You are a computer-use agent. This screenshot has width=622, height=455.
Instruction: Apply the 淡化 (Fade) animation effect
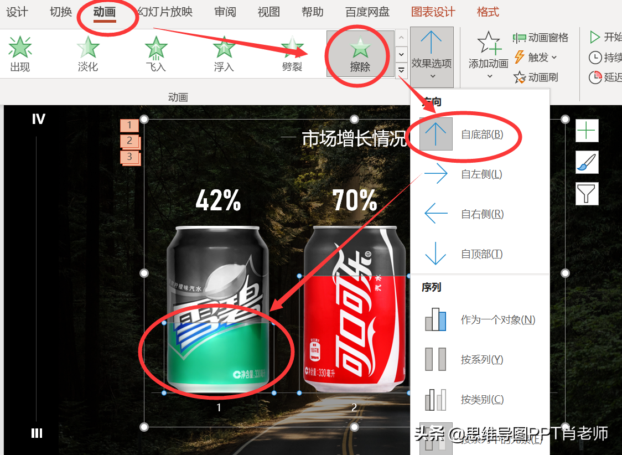(x=87, y=54)
